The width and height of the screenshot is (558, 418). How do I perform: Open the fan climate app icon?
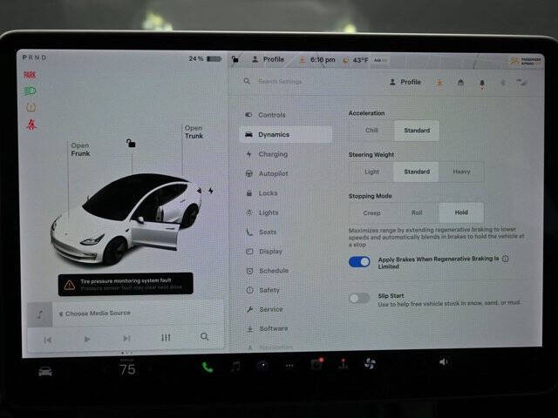(x=370, y=363)
